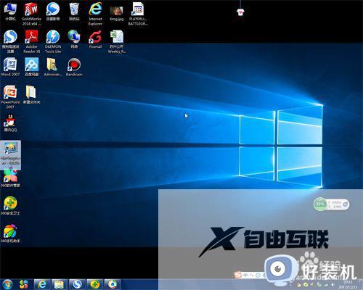
Task: Open the 360 browser taskbar icon
Action: (x=113, y=284)
